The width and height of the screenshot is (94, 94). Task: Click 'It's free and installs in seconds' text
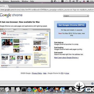(72, 30)
